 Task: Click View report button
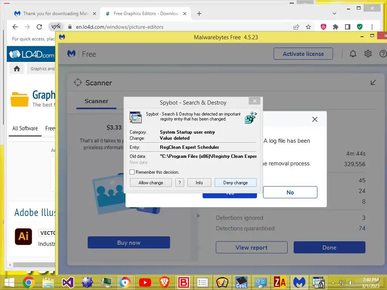click(251, 247)
